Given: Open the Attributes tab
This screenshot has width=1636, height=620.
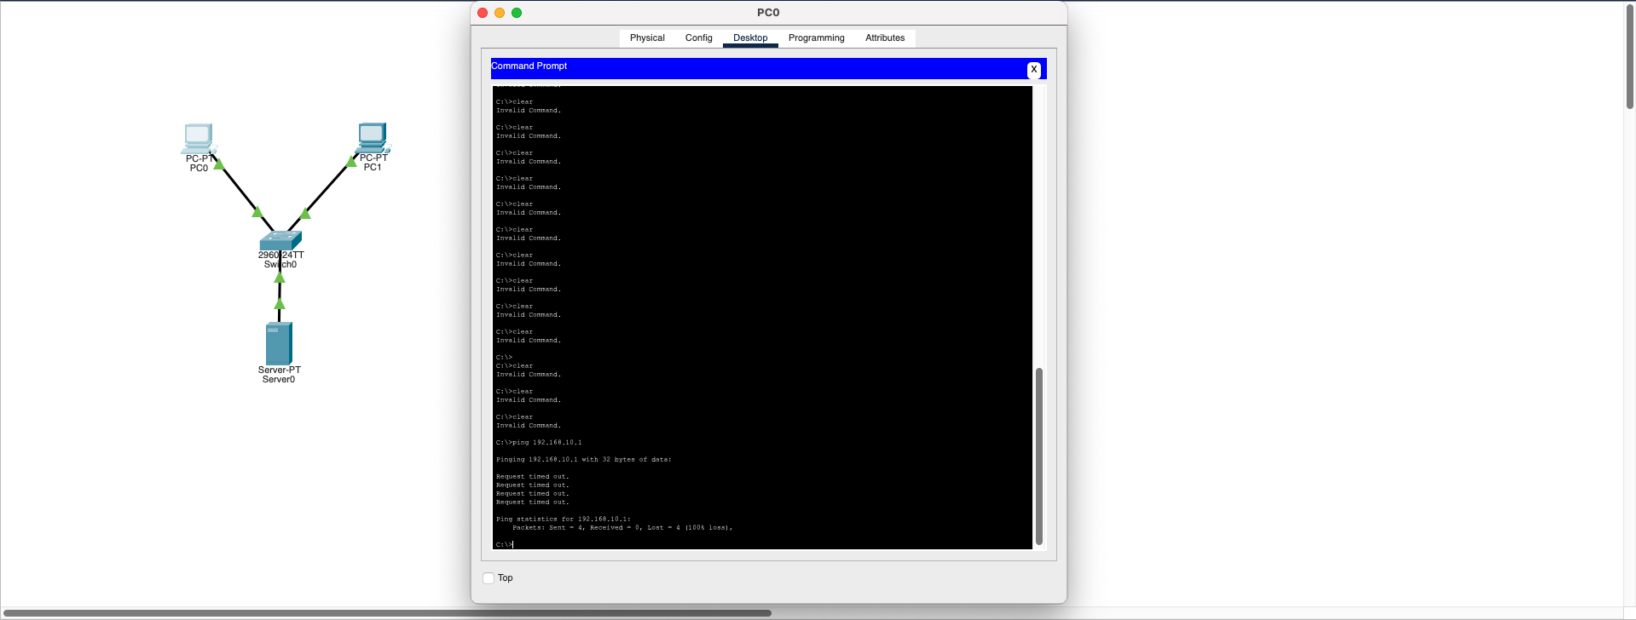Looking at the screenshot, I should click(885, 38).
